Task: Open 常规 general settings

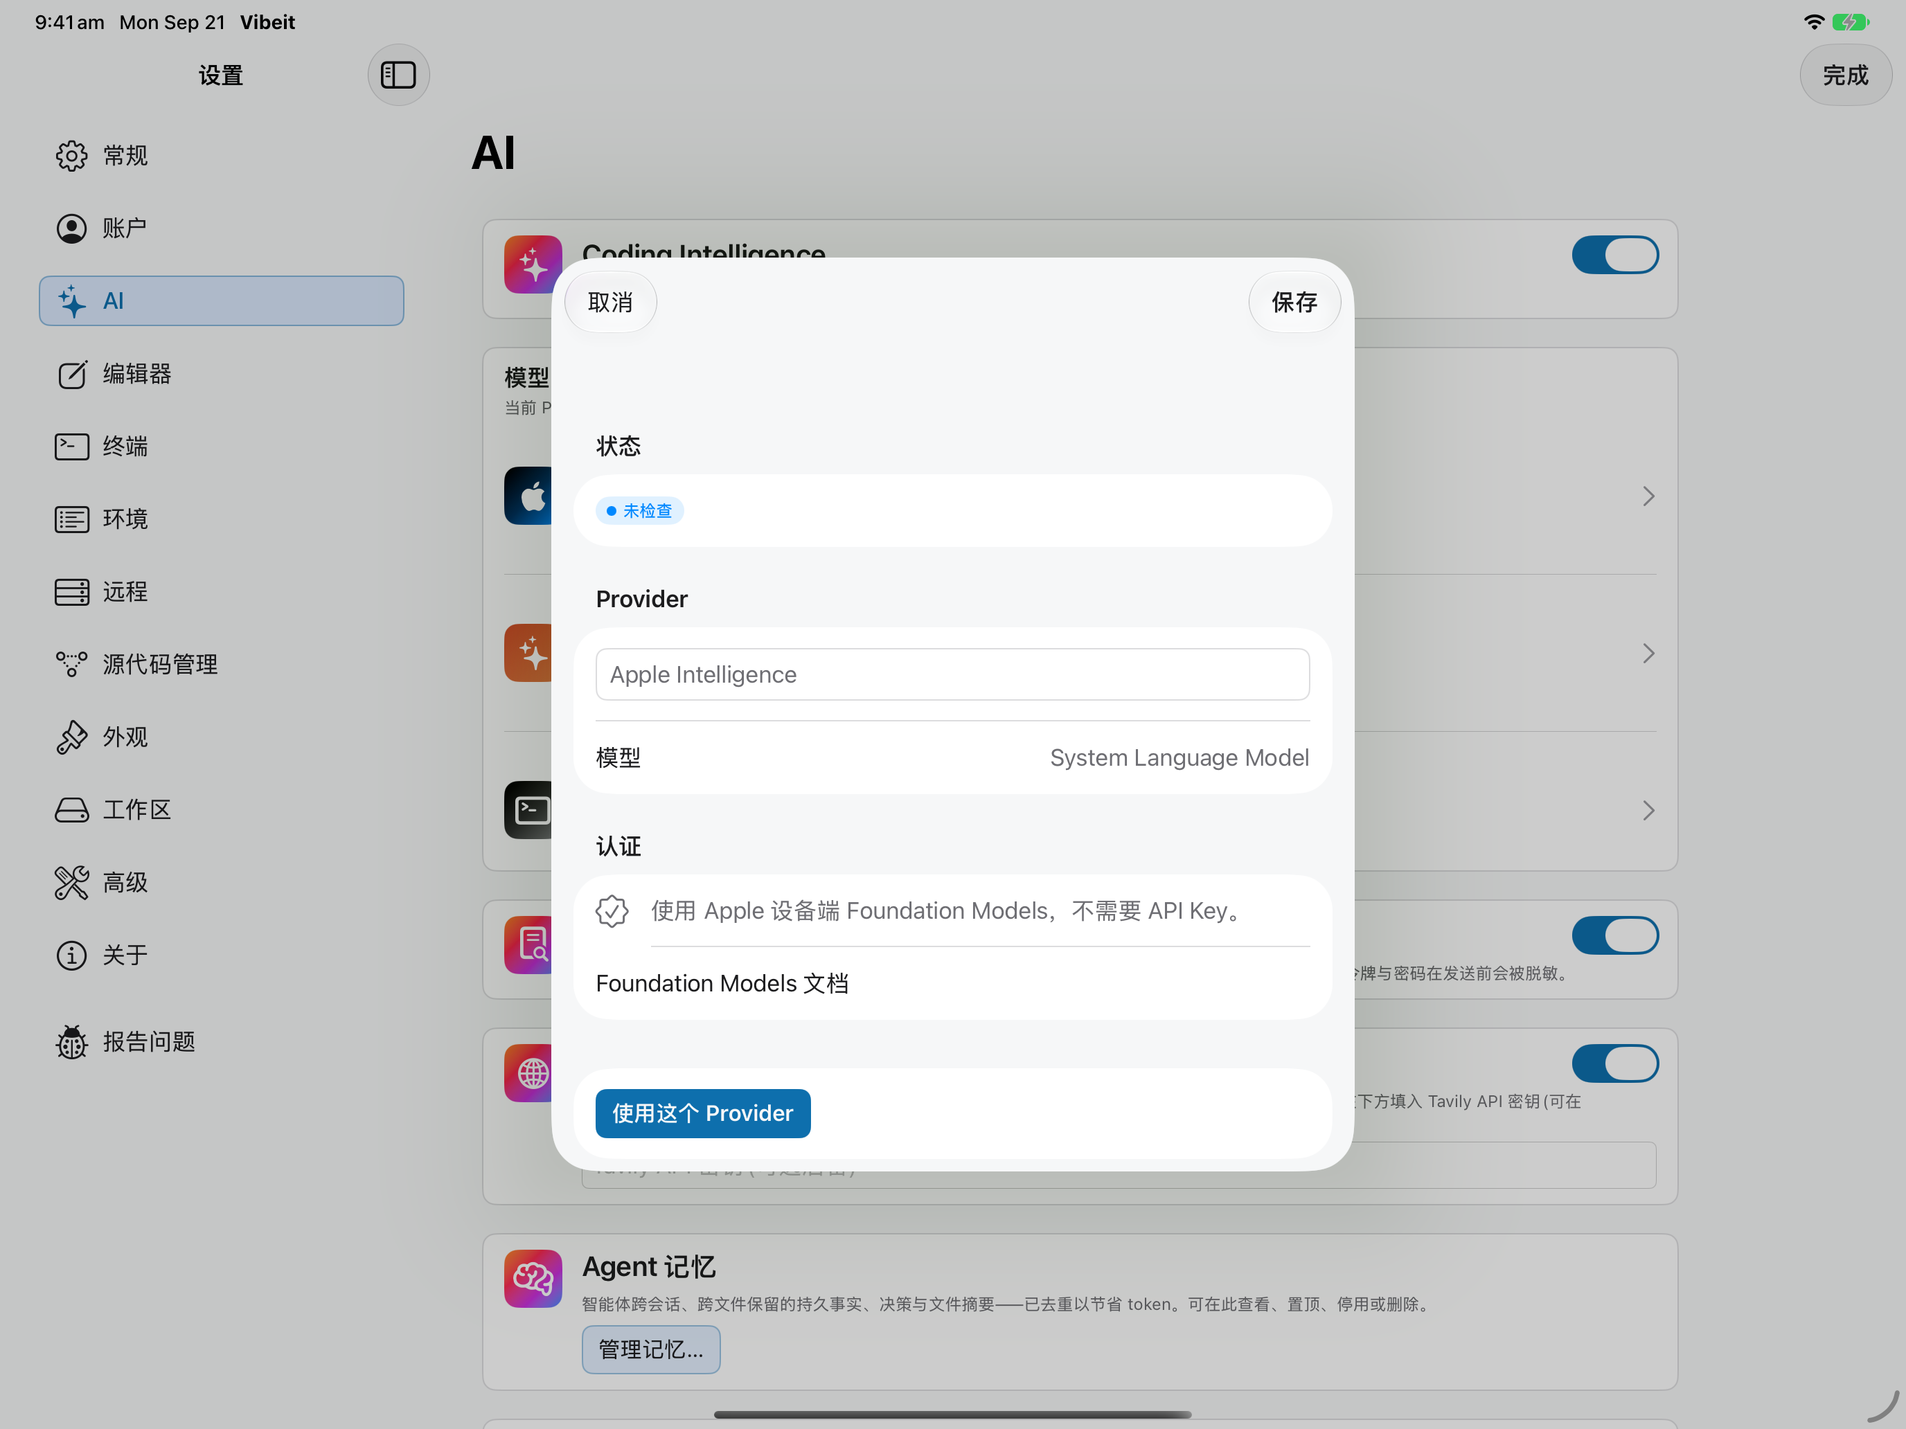Action: click(222, 155)
